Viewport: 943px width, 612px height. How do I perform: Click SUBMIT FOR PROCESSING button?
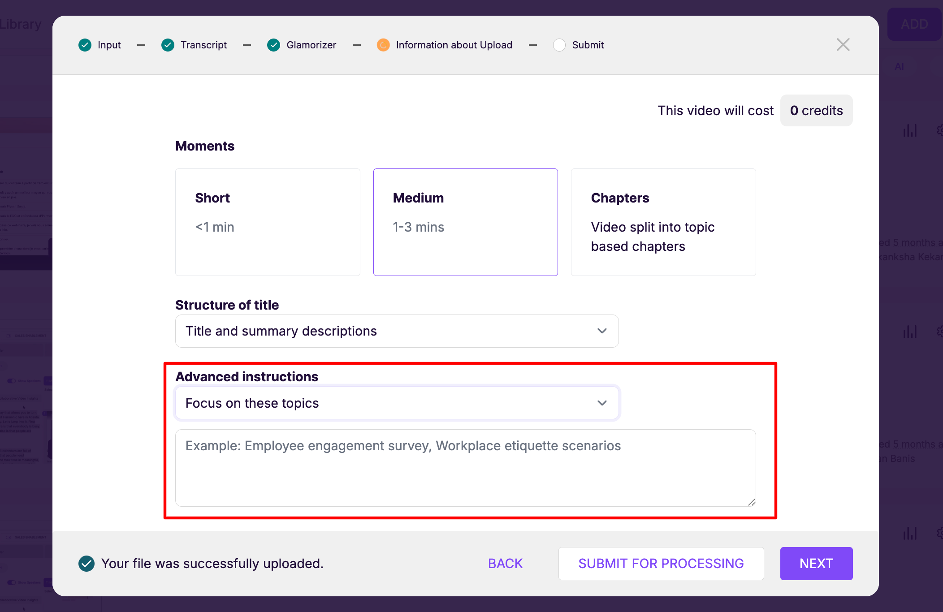661,564
